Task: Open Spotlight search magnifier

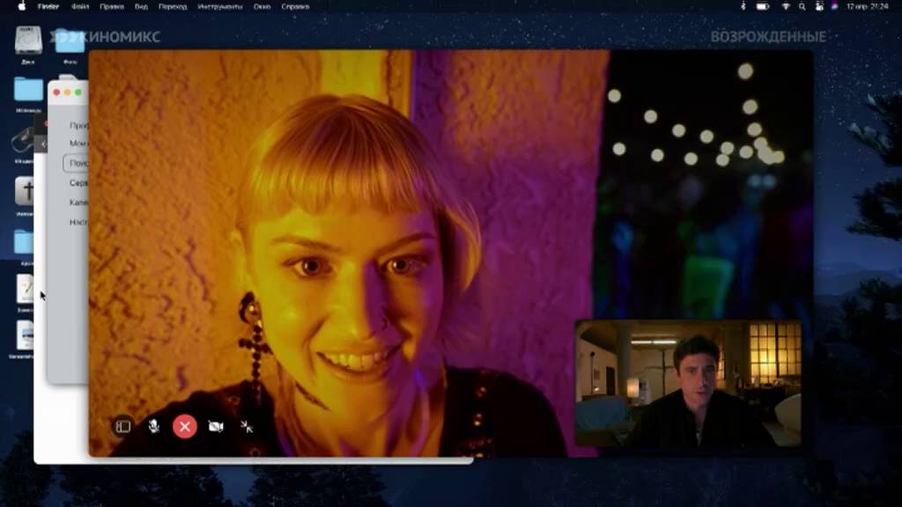Action: click(x=802, y=6)
